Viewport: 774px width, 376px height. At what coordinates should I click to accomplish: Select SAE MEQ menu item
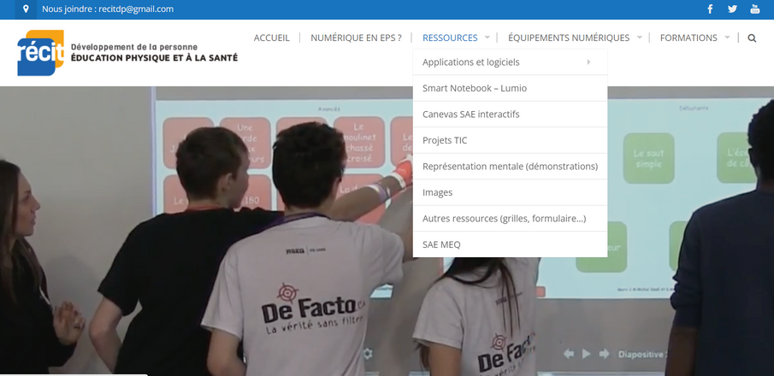(441, 244)
